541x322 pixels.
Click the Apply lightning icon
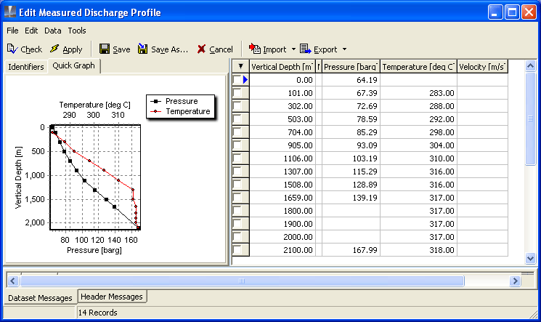tap(54, 49)
